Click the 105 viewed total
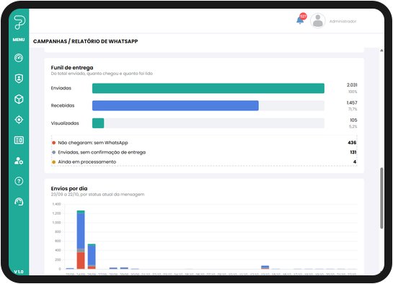This screenshot has height=284, width=393. (x=353, y=120)
